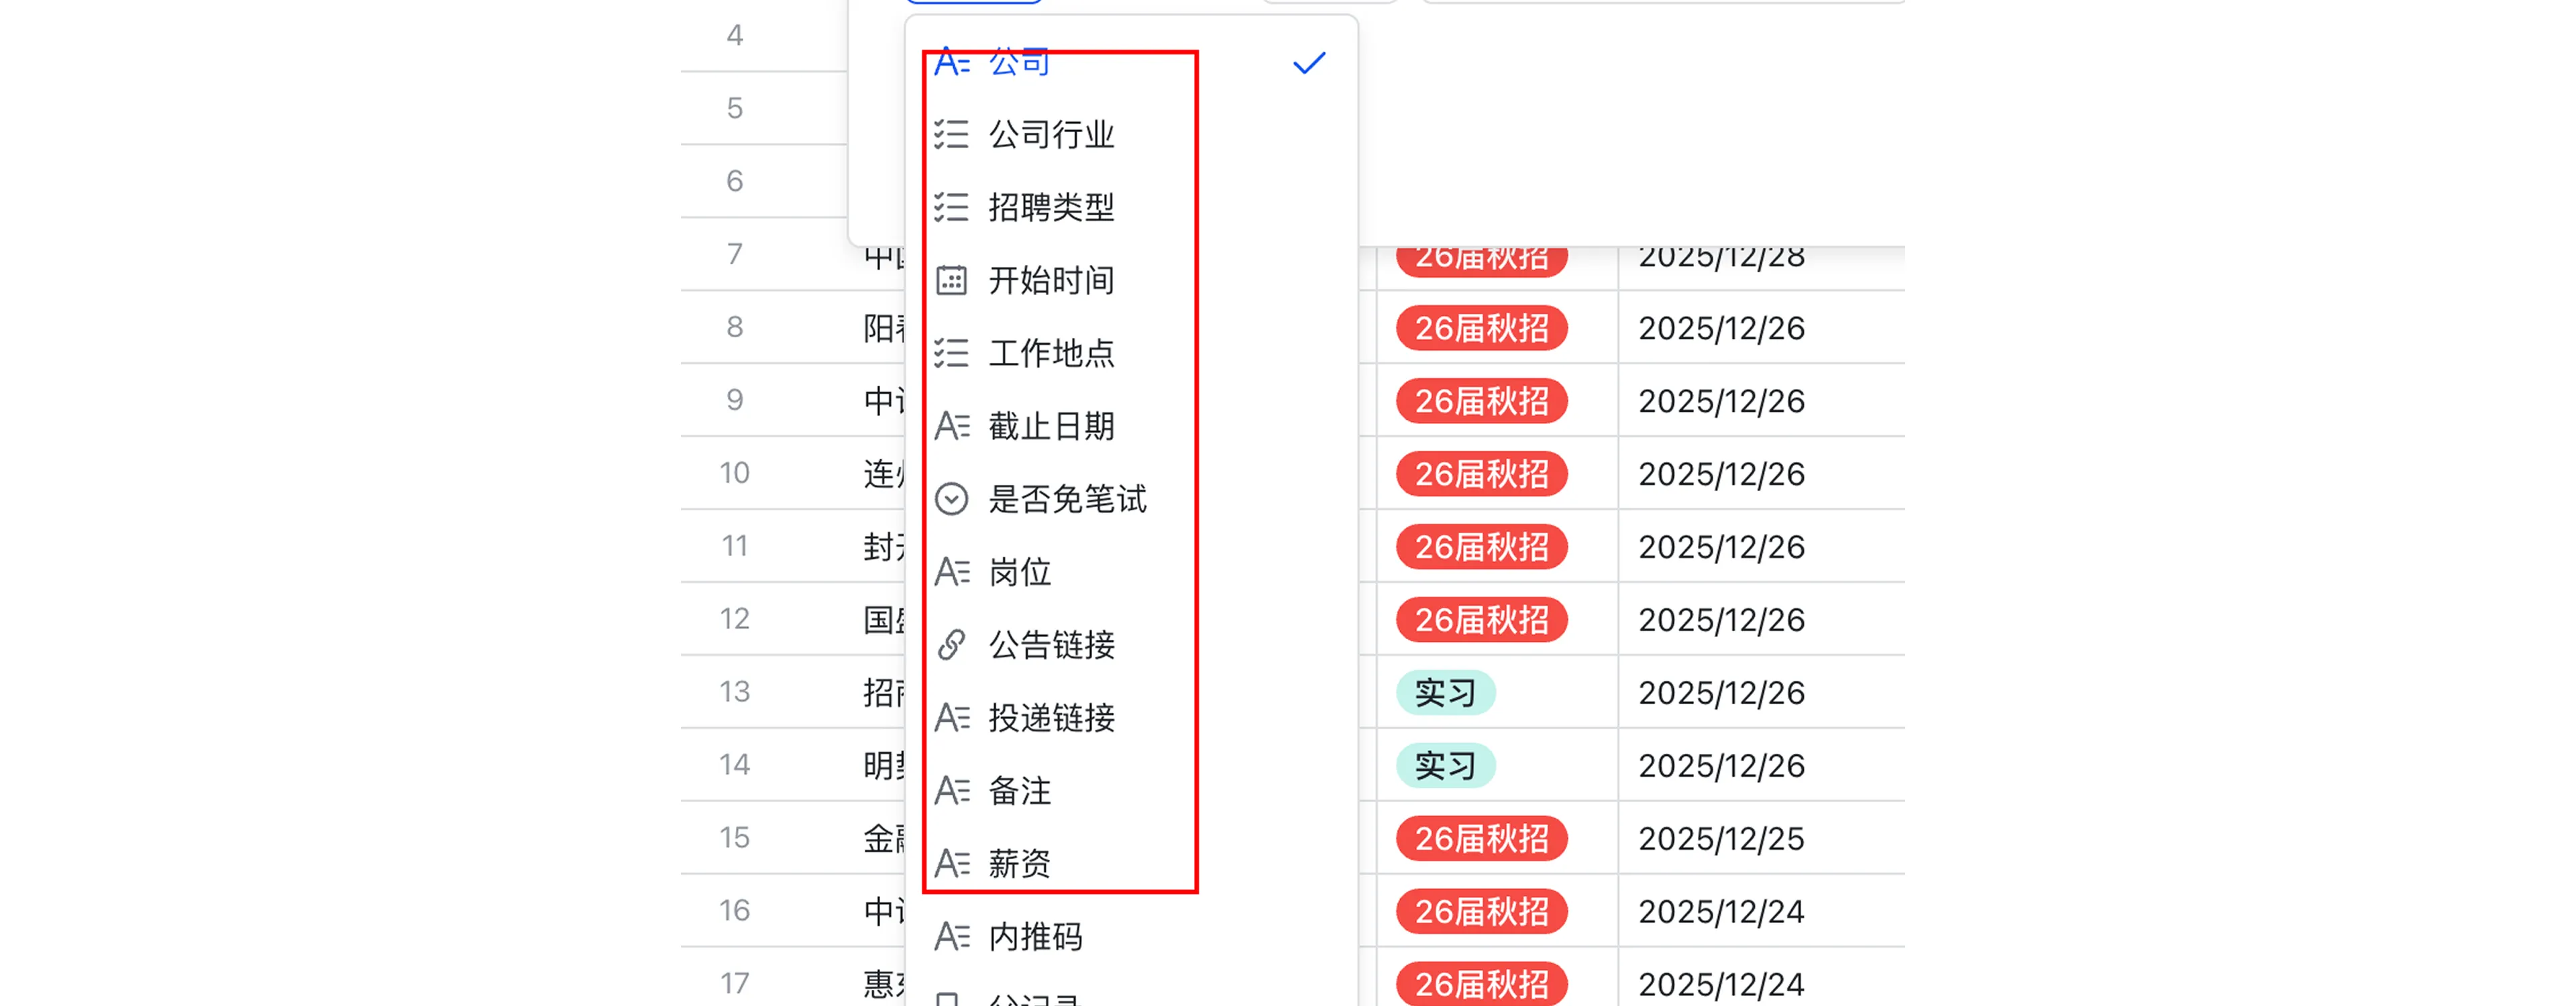Choose 公司行业 from the field list
Screen dimensions: 2576x1006
1131,134
